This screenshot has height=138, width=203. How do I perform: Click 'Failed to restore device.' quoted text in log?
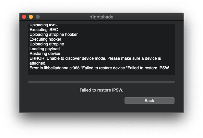tap(104, 68)
